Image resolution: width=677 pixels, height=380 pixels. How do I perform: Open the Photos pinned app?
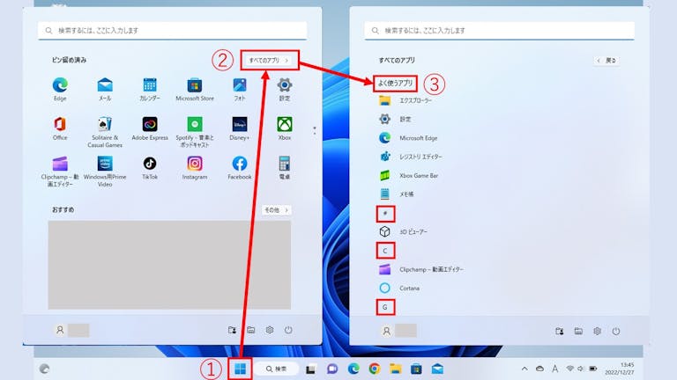click(240, 89)
